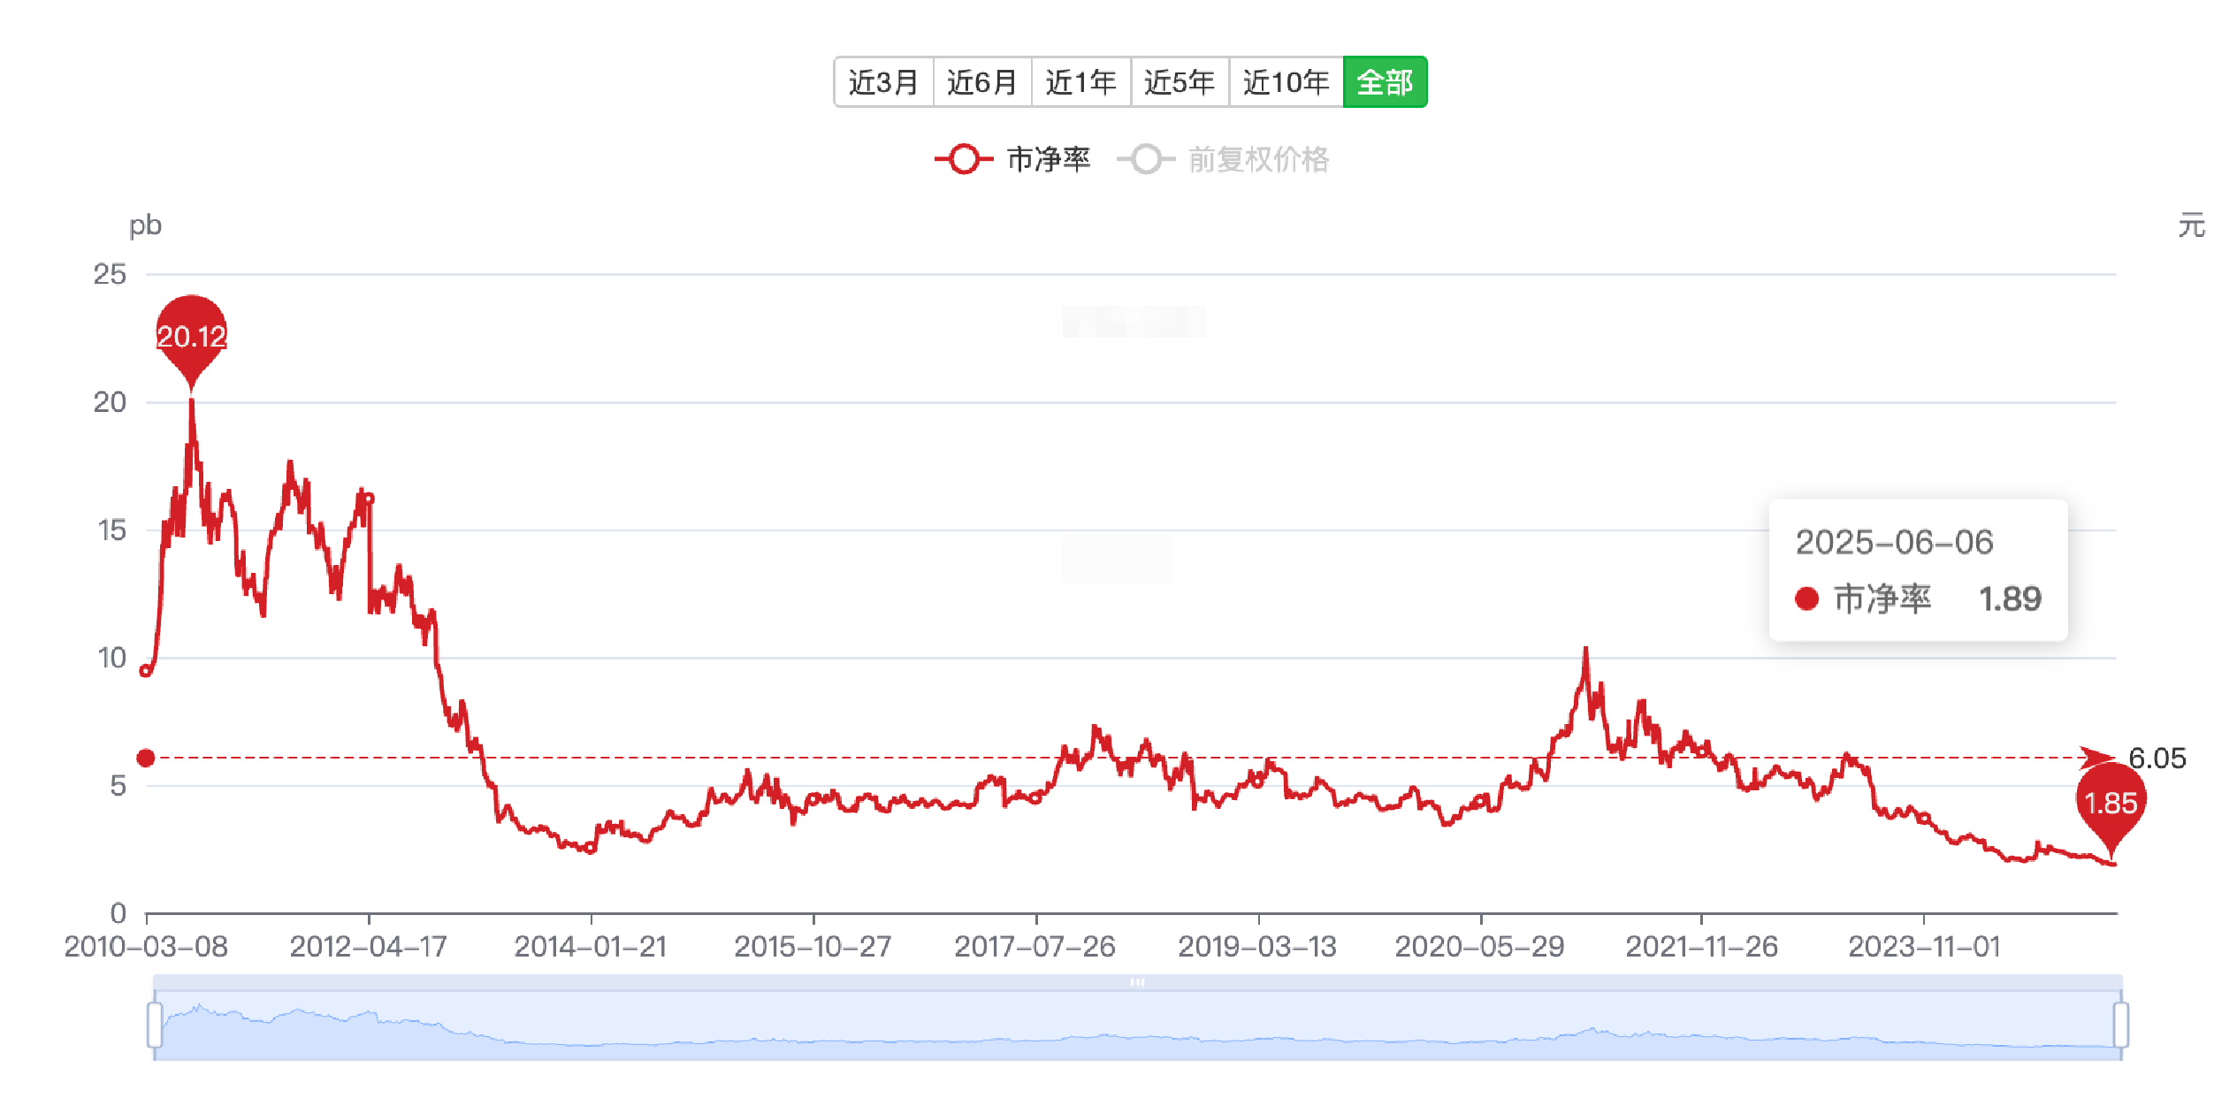Switch to the 近5年 range
Image resolution: width=2214 pixels, height=1098 pixels.
point(1180,82)
